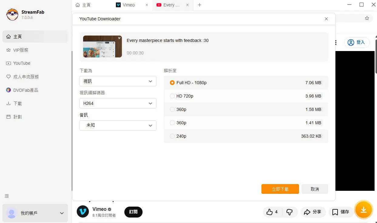Image resolution: width=377 pixels, height=223 pixels.
Task: Click the 3.98 MB file size
Action: tap(313, 96)
